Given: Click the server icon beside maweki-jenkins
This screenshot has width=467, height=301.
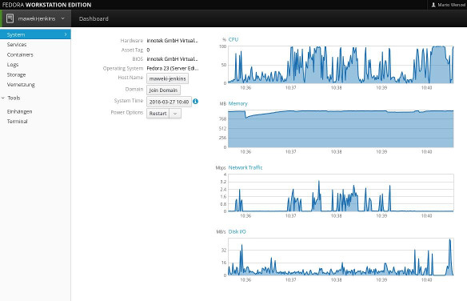Looking at the screenshot, I should coord(10,18).
